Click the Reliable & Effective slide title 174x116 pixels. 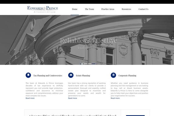click(x=89, y=40)
